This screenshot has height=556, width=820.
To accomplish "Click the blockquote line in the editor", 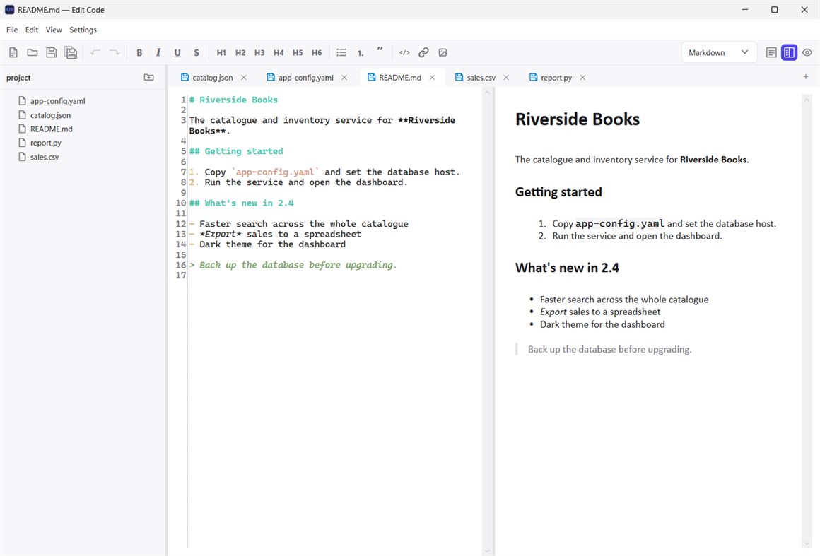I will [293, 265].
